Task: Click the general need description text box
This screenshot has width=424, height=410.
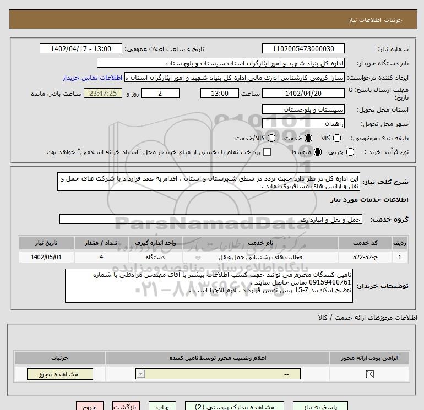Action: point(209,182)
